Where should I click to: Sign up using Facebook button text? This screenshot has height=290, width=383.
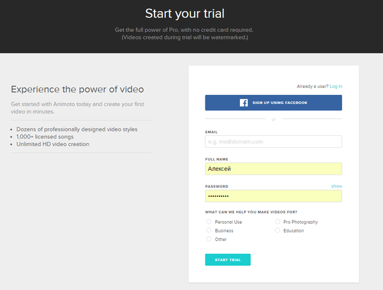[280, 103]
